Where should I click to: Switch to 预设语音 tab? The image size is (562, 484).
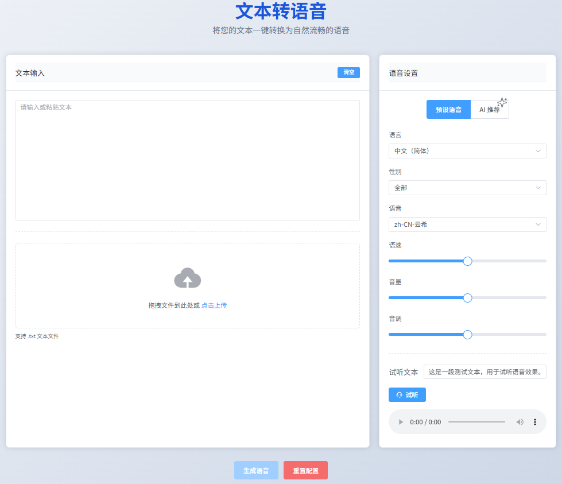(x=448, y=110)
